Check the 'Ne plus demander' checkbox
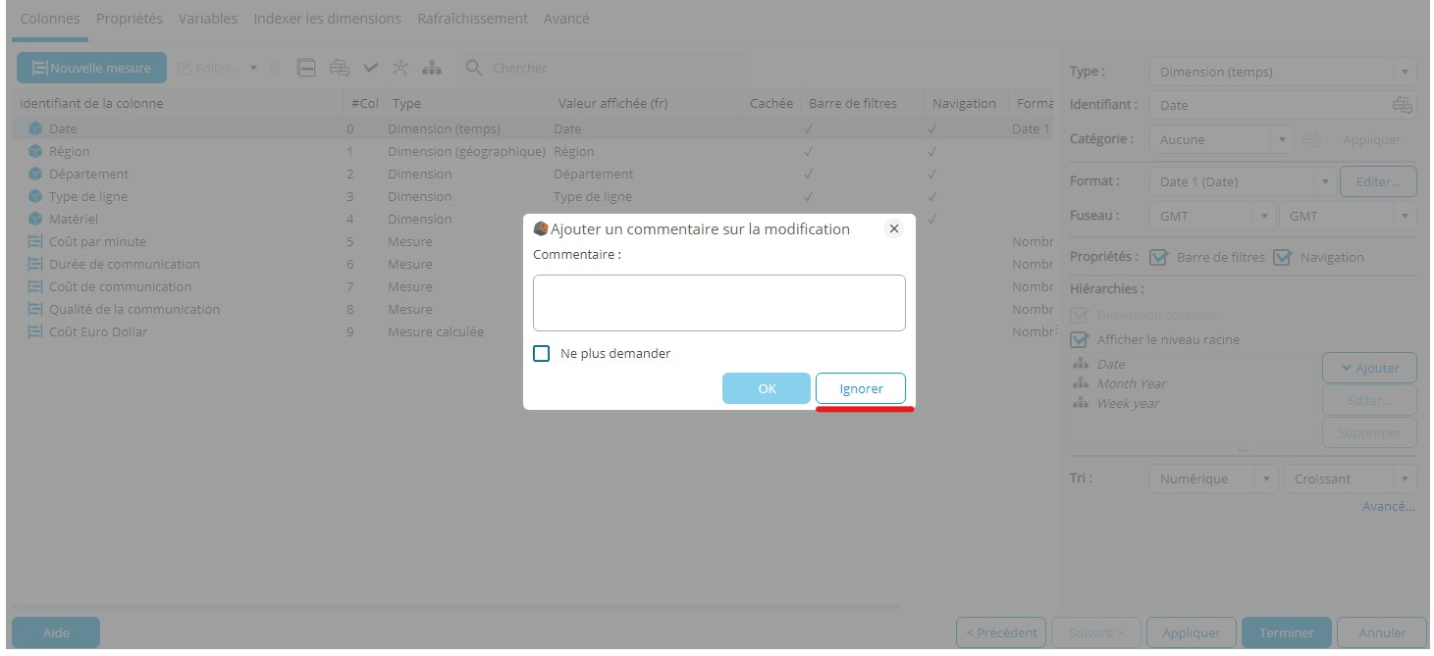The image size is (1434, 656). pyautogui.click(x=542, y=353)
